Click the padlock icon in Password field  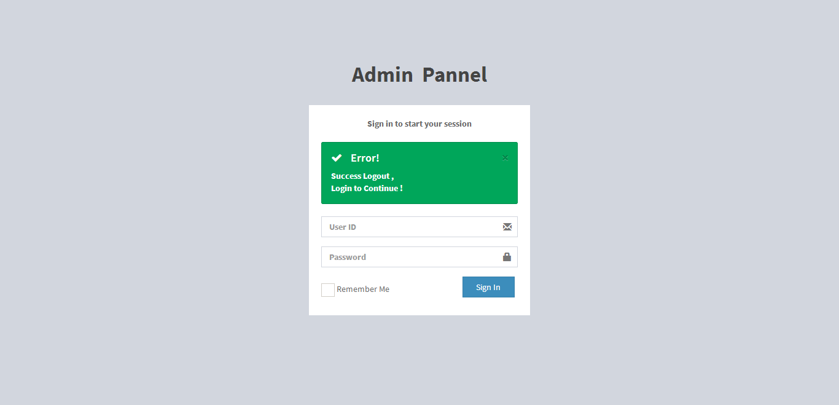pyautogui.click(x=507, y=257)
